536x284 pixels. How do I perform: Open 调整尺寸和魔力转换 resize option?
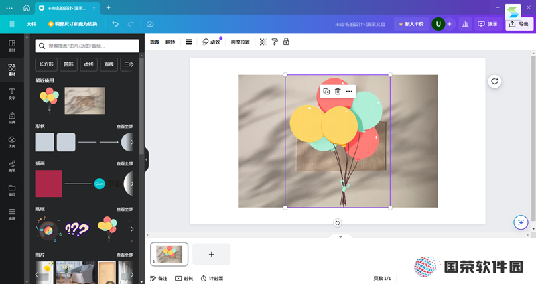73,24
